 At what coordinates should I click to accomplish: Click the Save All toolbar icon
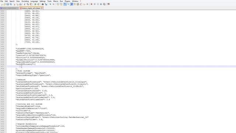point(11,4)
